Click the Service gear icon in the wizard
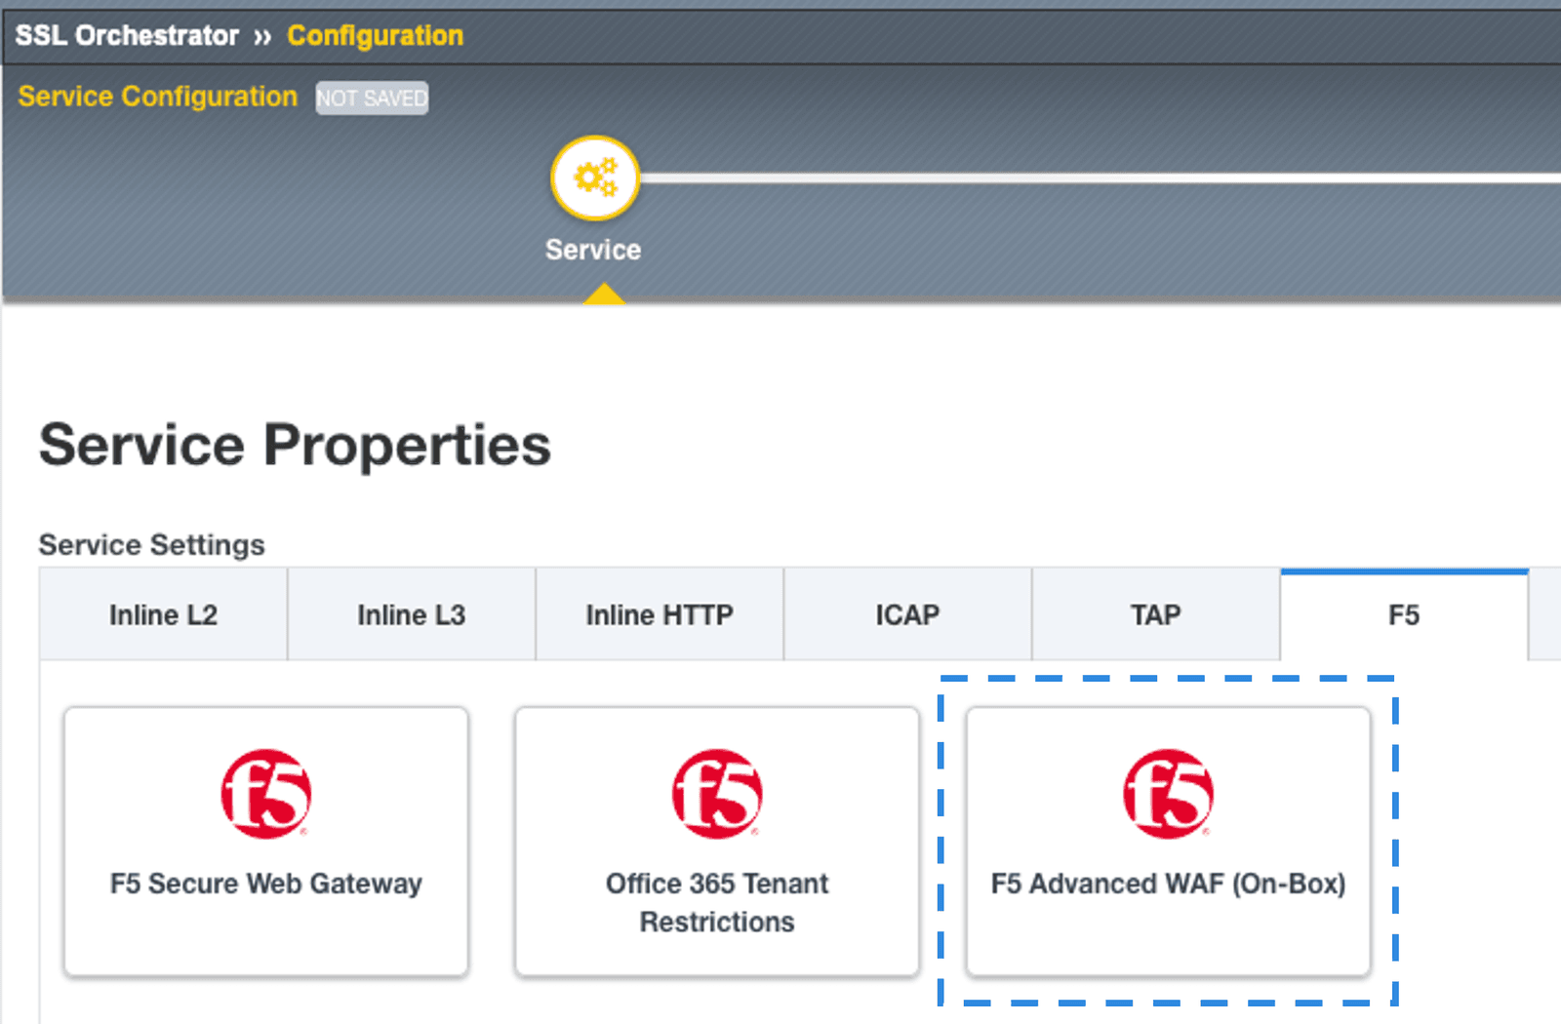The image size is (1561, 1024). pos(594,177)
